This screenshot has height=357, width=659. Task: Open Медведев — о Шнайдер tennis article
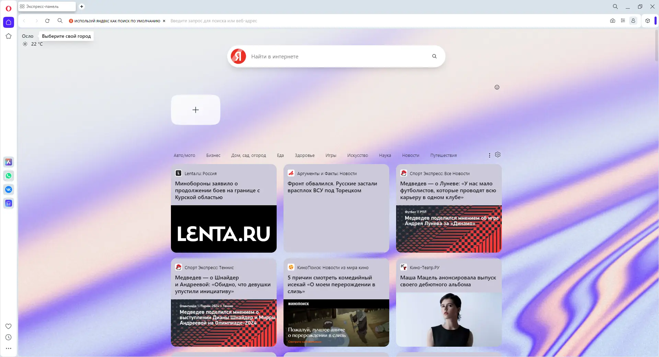223,285
